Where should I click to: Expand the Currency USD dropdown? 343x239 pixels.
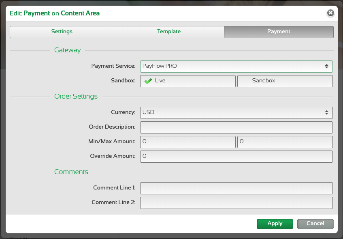click(x=236, y=113)
